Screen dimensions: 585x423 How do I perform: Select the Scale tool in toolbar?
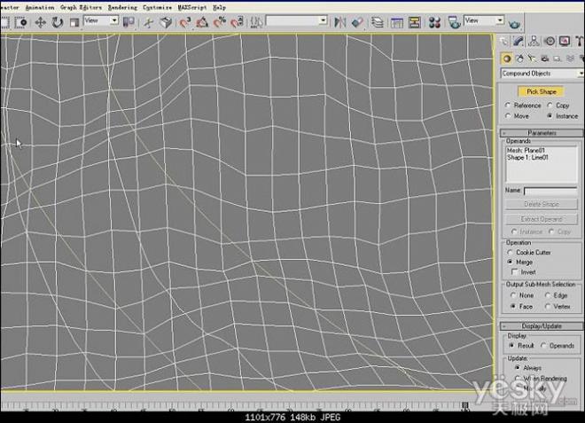coord(74,23)
